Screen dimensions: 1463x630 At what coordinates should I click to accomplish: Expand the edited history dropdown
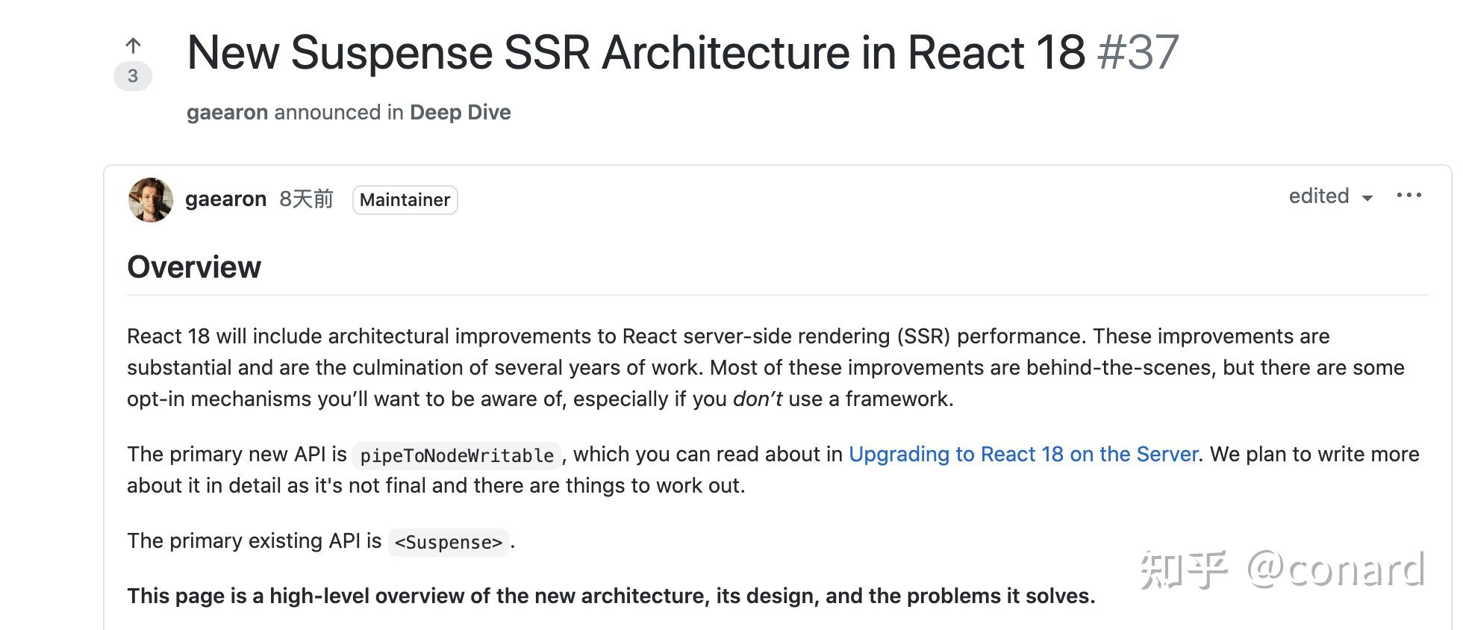point(1319,196)
